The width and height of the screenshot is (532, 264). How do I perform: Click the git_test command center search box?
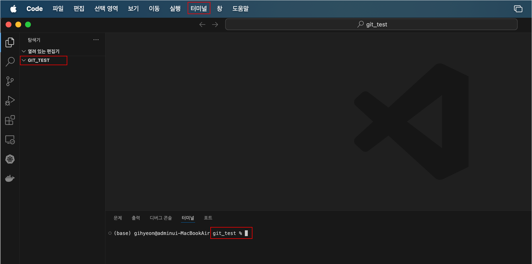[x=371, y=24]
